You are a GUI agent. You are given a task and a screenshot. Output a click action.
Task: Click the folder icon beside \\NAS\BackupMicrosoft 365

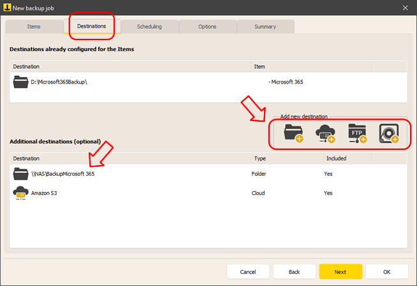[x=21, y=174]
